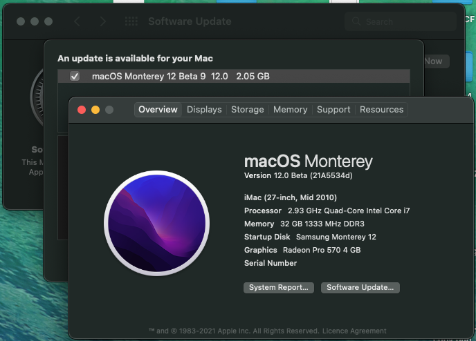
Task: Go back in Software Update window
Action: pos(77,21)
